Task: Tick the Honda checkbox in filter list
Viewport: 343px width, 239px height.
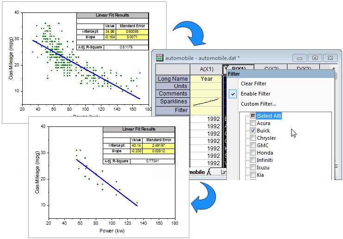Action: pos(253,153)
